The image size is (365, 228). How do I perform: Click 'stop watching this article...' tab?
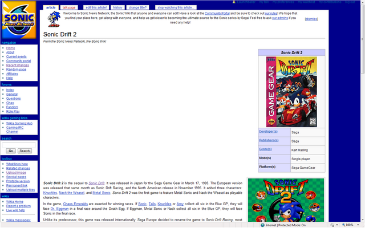[176, 7]
